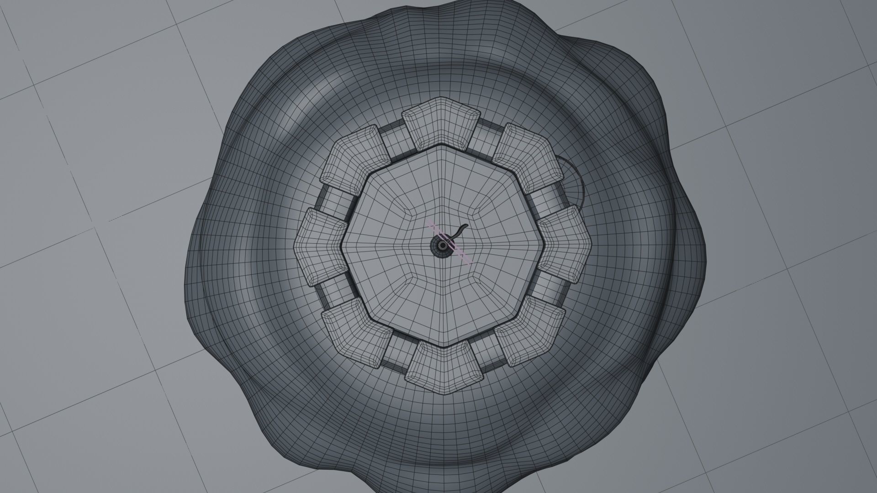
Task: Click the semicircular bump right of the ring
Action: (575, 187)
